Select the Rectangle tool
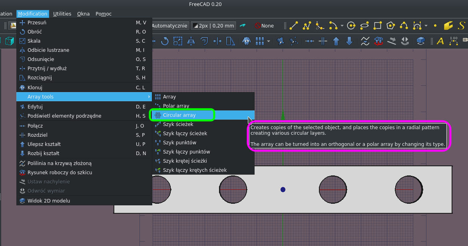The width and height of the screenshot is (468, 246). [377, 26]
